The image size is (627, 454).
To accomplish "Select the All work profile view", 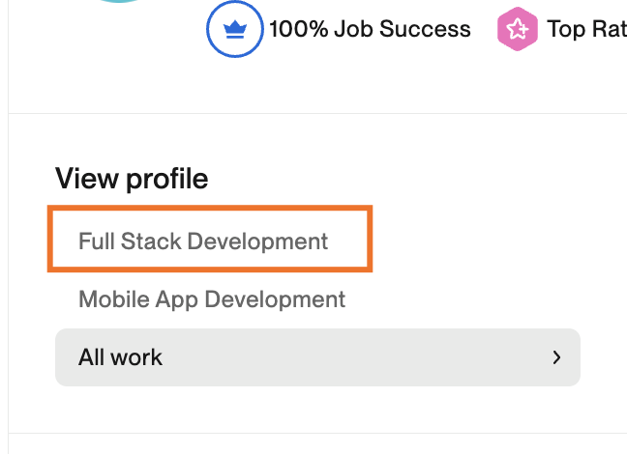I will pos(121,357).
